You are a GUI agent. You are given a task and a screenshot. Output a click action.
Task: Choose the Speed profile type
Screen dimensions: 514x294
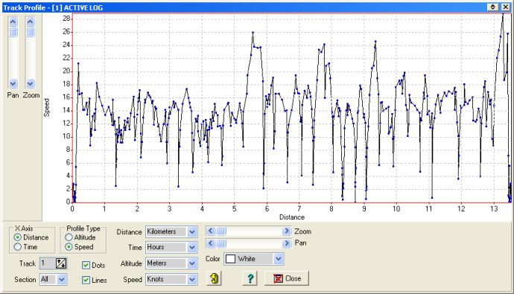point(69,247)
